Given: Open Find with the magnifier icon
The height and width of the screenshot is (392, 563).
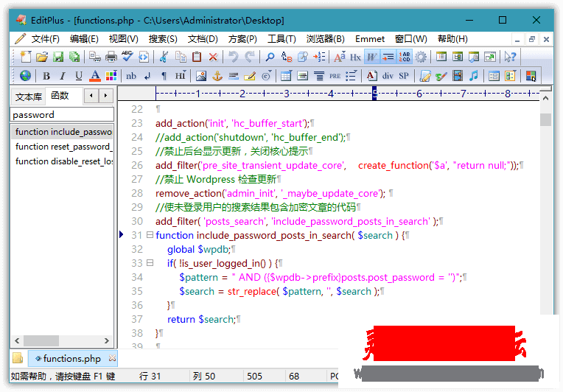Looking at the screenshot, I should [x=270, y=57].
